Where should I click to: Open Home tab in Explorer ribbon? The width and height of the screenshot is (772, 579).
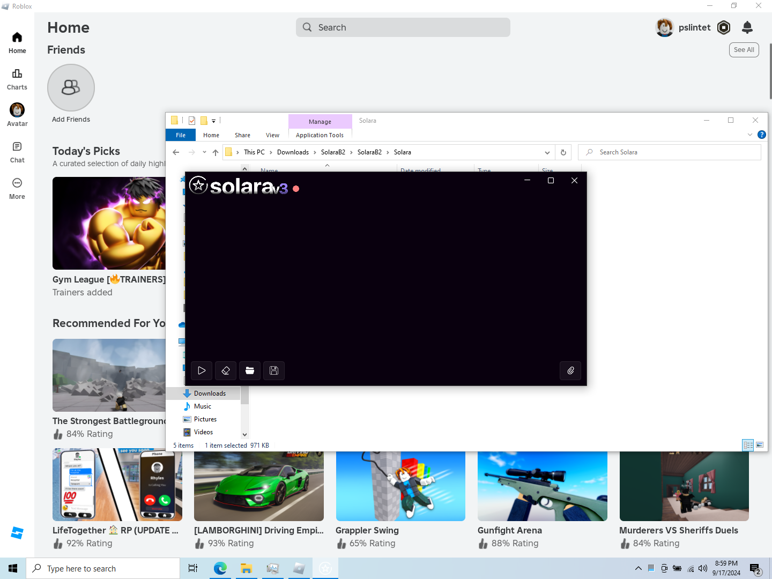pyautogui.click(x=211, y=135)
